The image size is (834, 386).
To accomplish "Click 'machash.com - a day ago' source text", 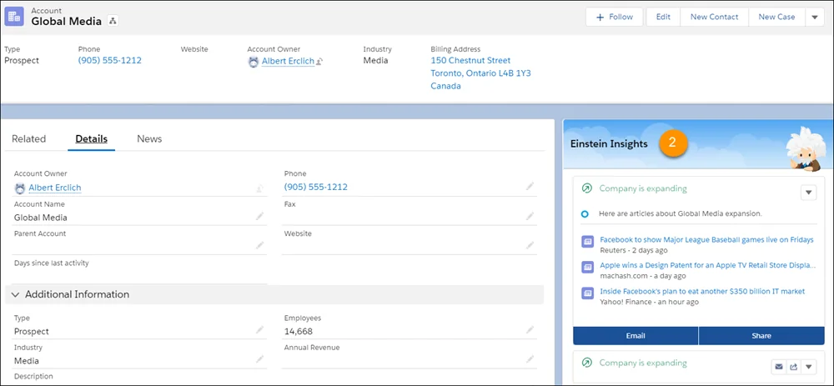I will 642,276.
